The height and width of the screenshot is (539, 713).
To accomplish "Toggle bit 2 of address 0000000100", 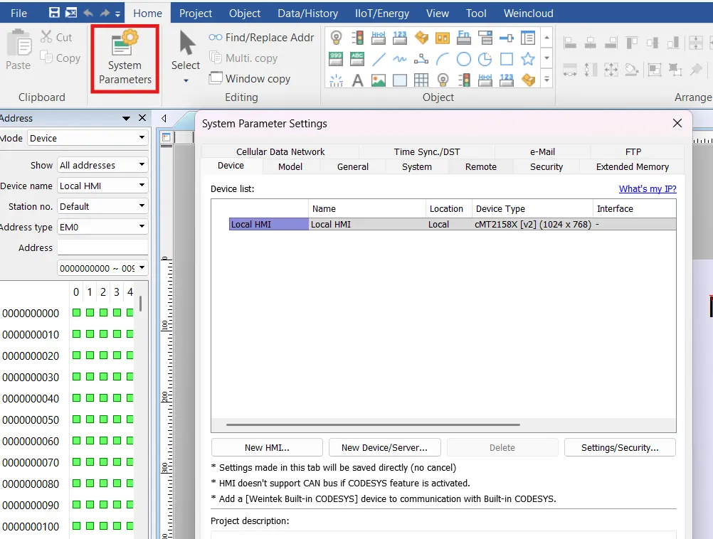I will click(102, 526).
